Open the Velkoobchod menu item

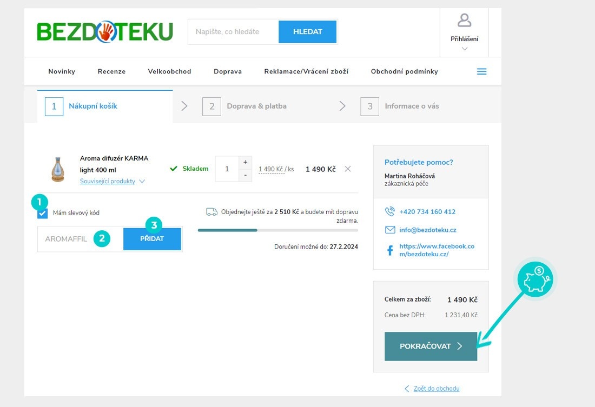pos(170,71)
